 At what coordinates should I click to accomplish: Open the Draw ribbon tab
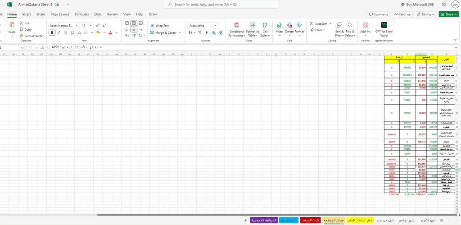click(153, 14)
